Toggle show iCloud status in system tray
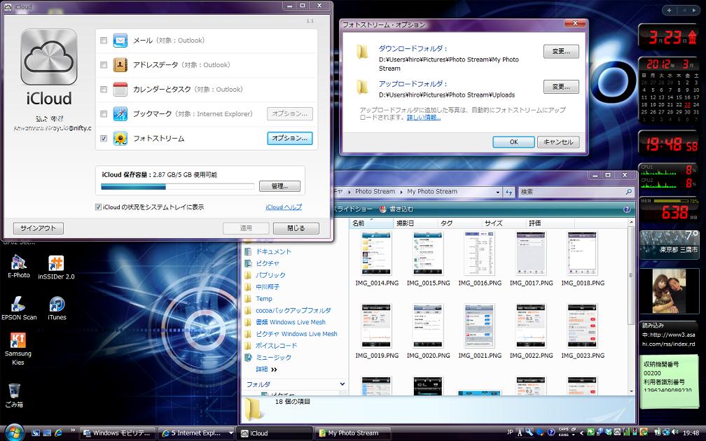 coord(98,207)
